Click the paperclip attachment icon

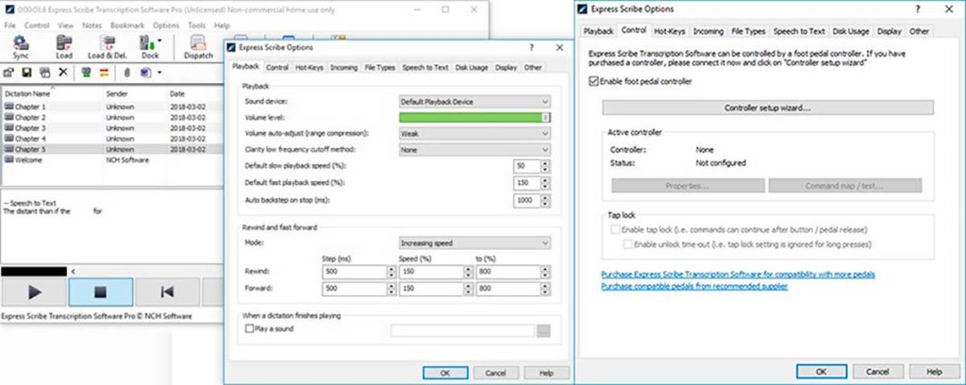point(125,73)
